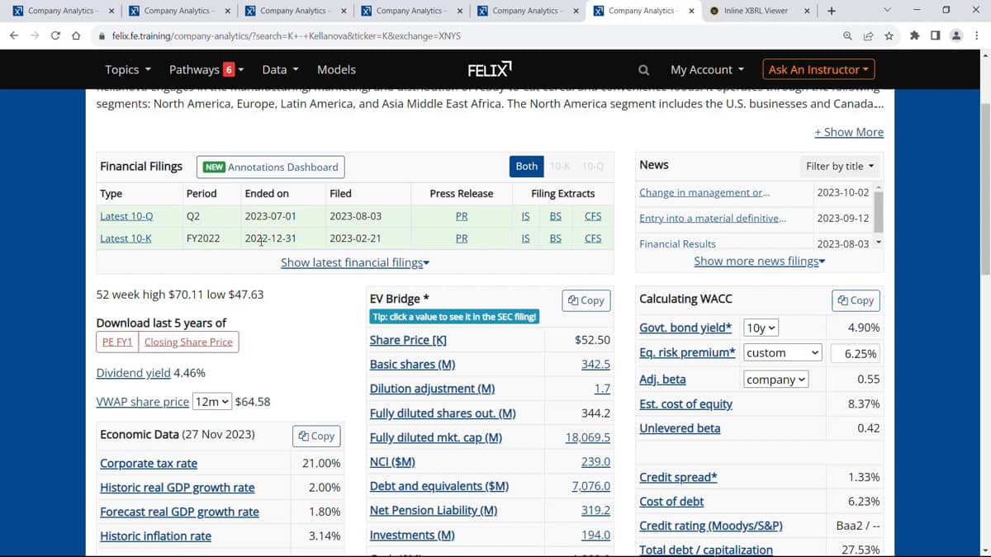Viewport: 991px width, 557px height.
Task: Open the Corporate tax rate link
Action: click(x=149, y=464)
